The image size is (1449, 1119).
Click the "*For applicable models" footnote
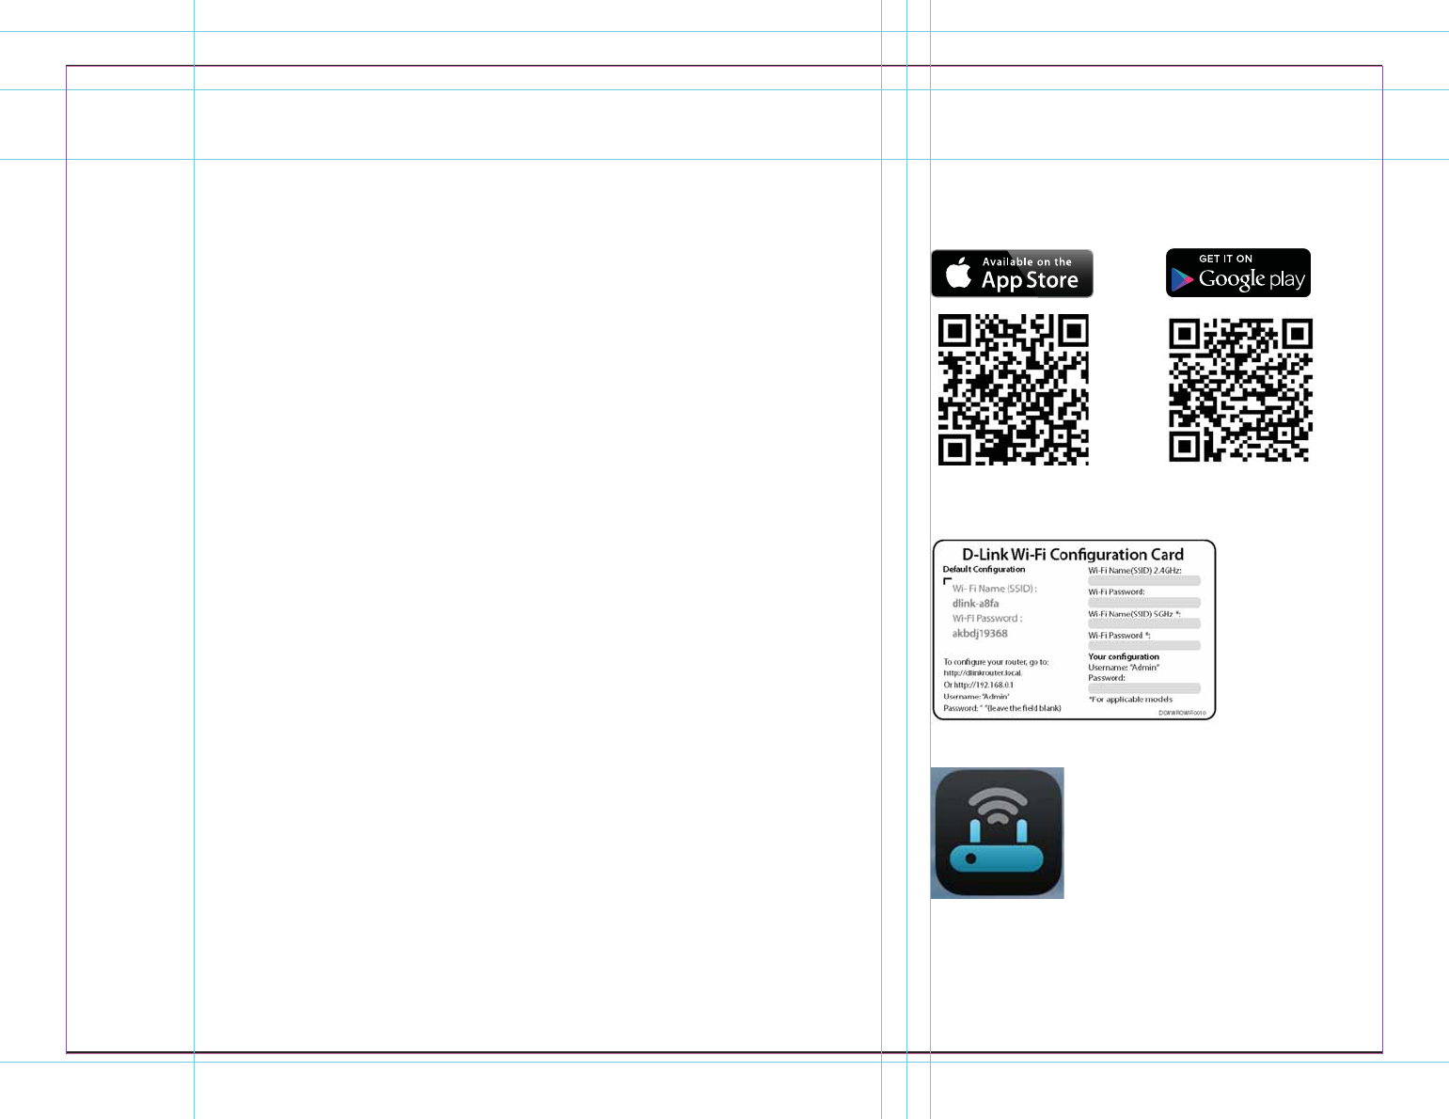1130,700
